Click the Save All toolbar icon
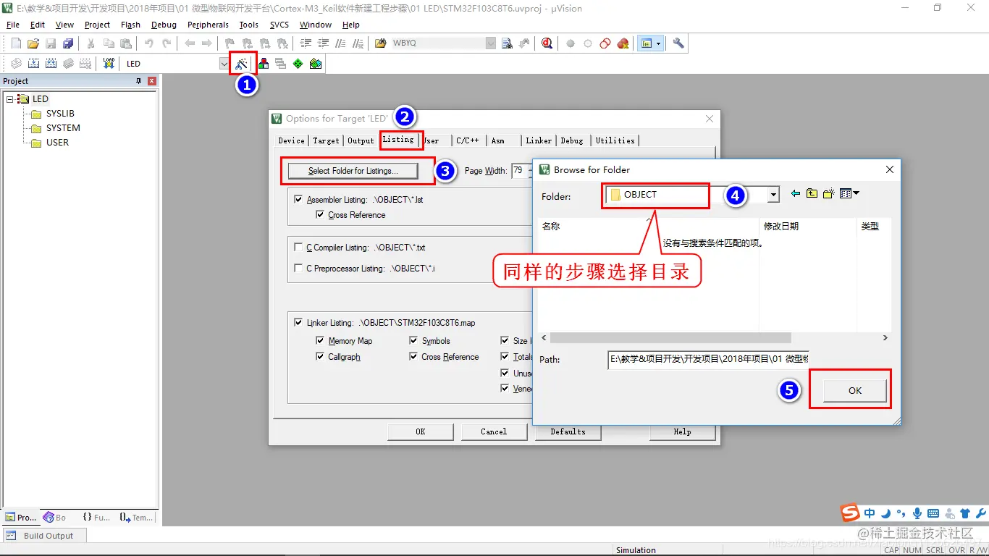This screenshot has height=556, width=989. tap(68, 43)
